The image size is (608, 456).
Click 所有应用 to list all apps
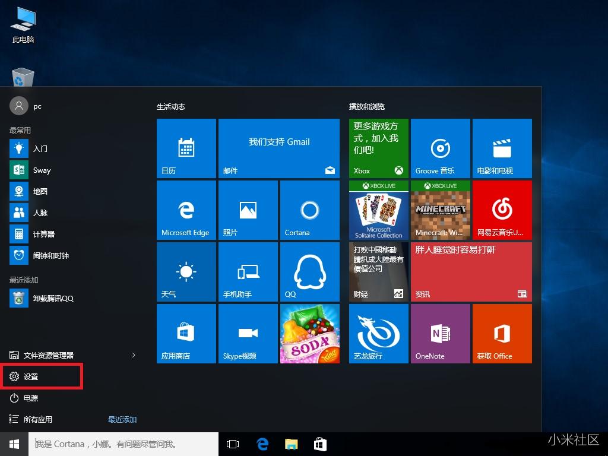pyautogui.click(x=37, y=419)
